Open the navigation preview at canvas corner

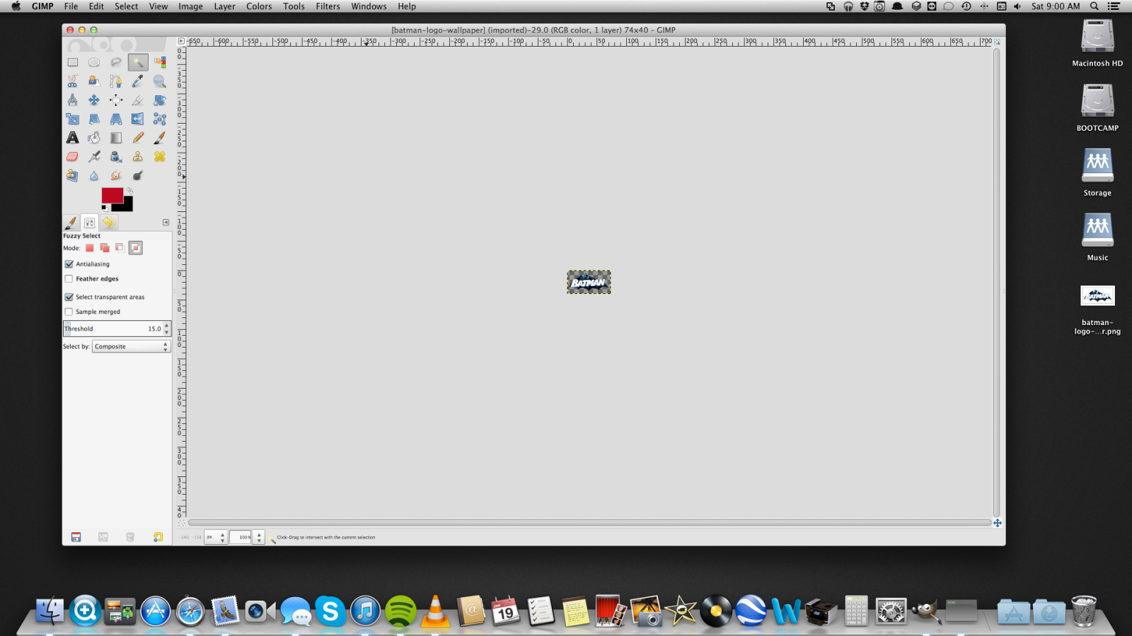(x=997, y=523)
